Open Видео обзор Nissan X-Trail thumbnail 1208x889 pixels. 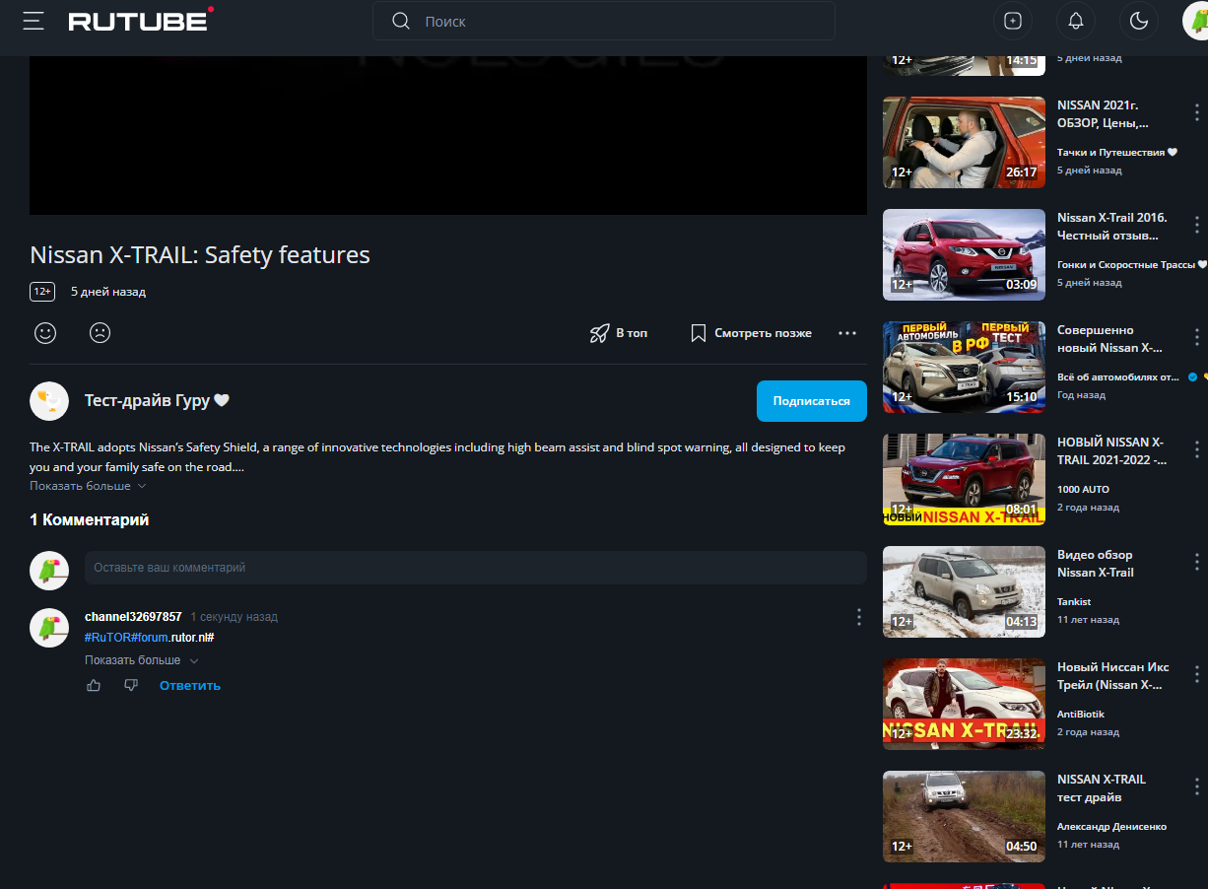click(x=964, y=591)
